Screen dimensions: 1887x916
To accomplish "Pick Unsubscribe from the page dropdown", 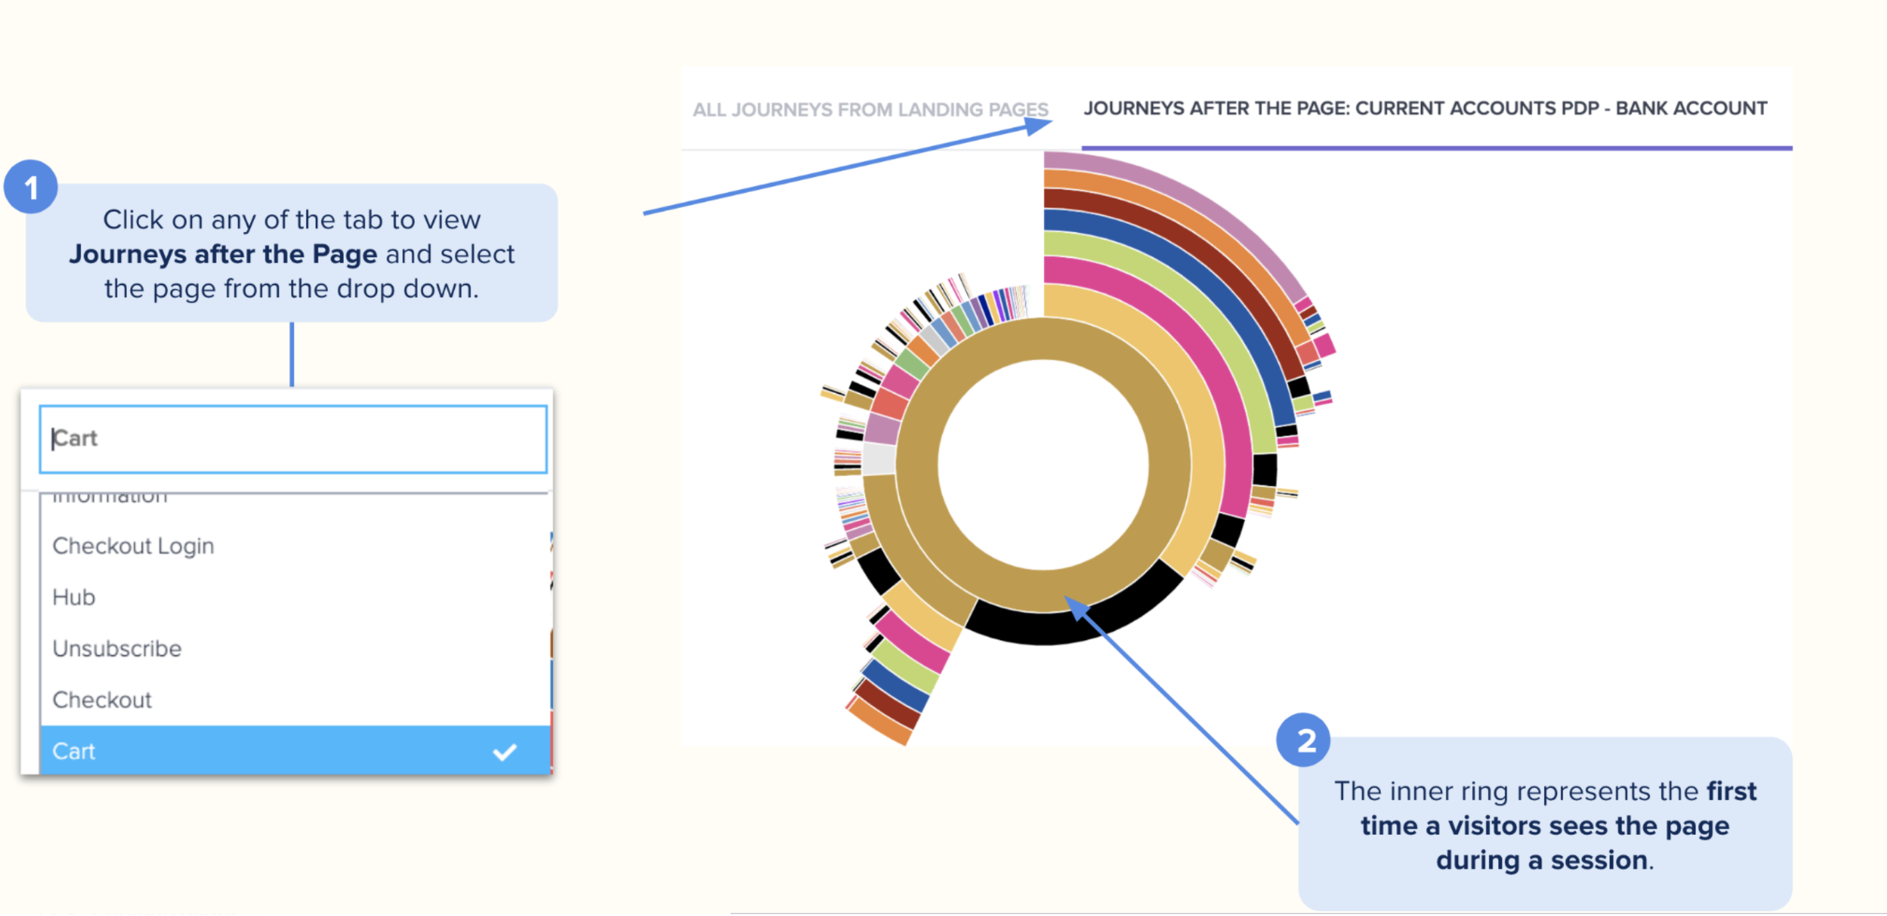I will point(117,649).
